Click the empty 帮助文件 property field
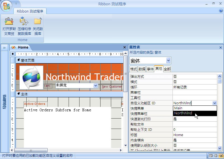 pyautogui.click(x=195, y=124)
